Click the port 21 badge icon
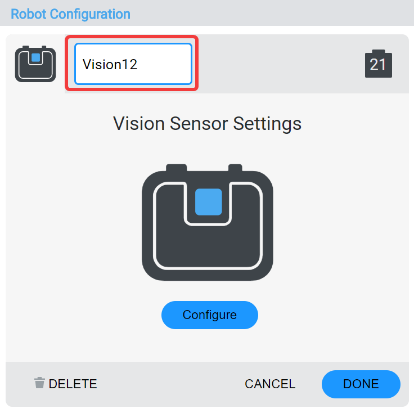 click(378, 64)
